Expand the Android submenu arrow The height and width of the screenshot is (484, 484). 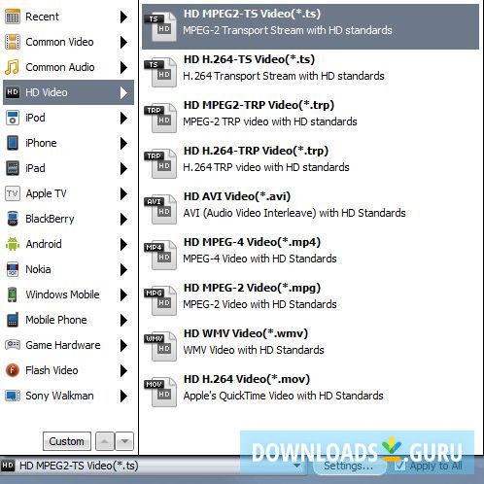click(x=123, y=244)
